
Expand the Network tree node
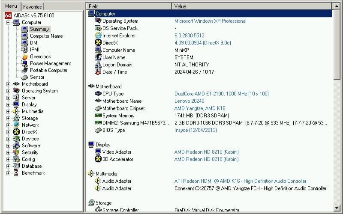[x=8, y=125]
